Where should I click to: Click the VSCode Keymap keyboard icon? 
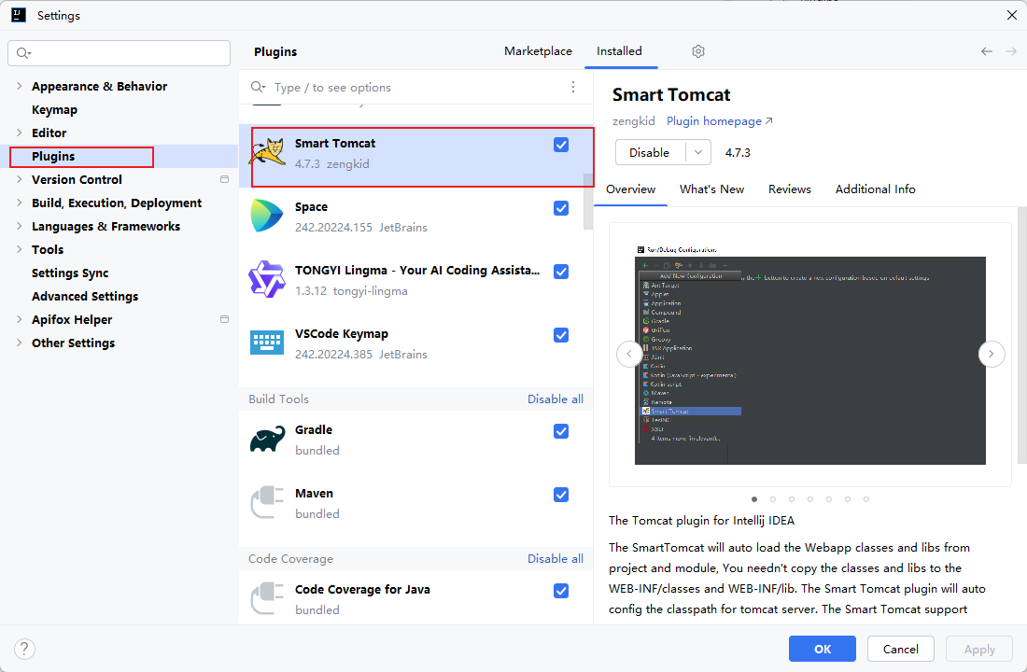(x=267, y=343)
